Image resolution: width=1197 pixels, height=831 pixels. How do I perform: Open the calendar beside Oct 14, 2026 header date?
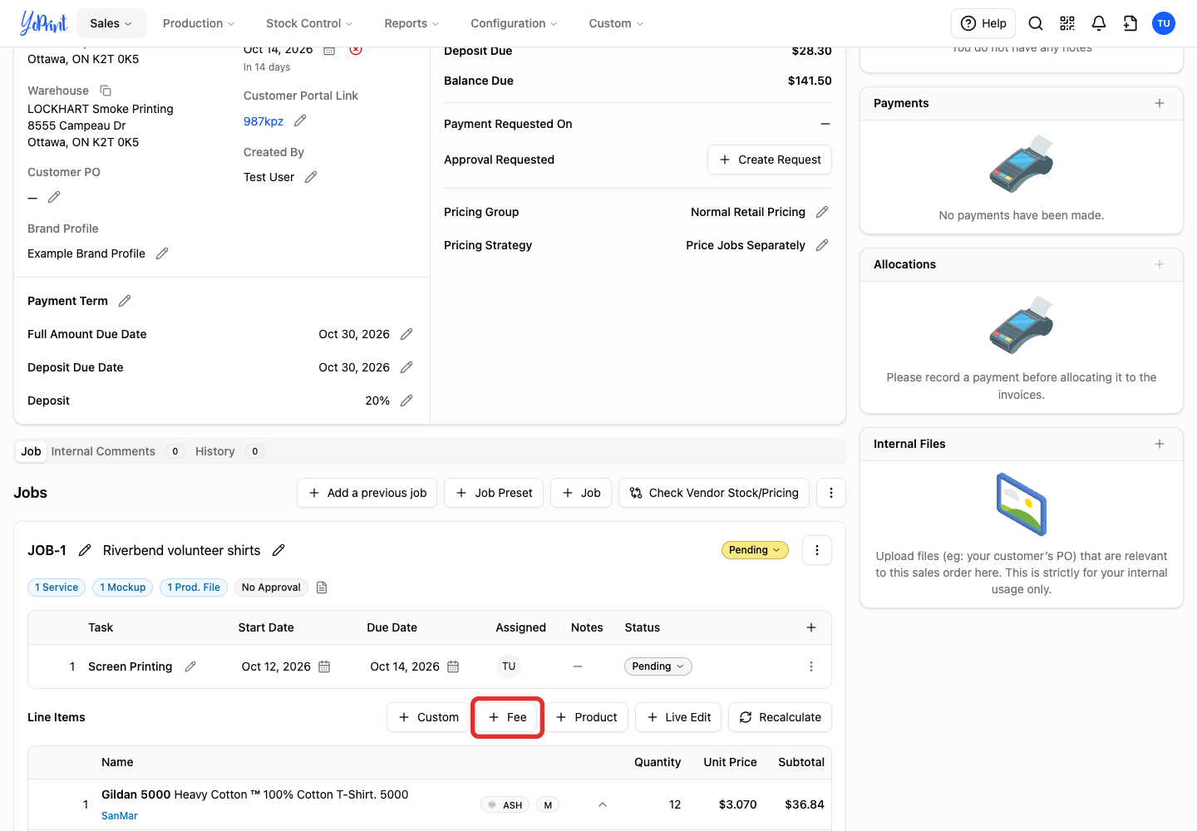tap(329, 50)
